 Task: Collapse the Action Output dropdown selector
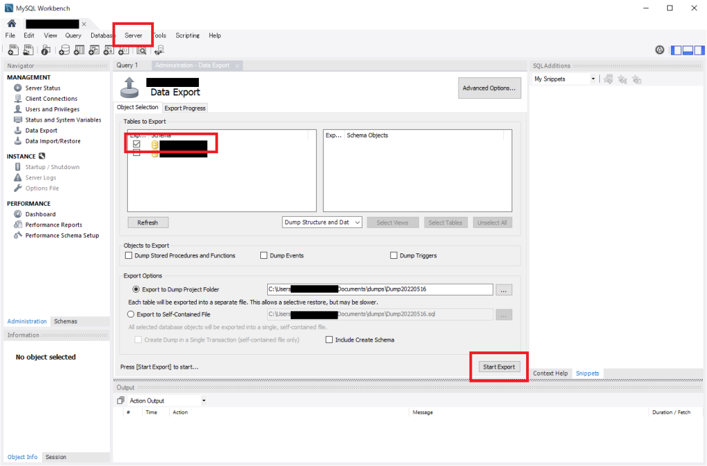point(203,400)
